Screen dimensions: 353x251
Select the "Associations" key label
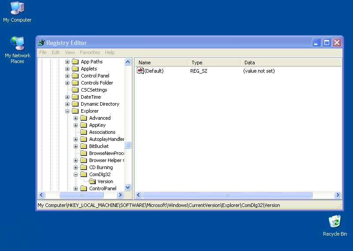(102, 132)
